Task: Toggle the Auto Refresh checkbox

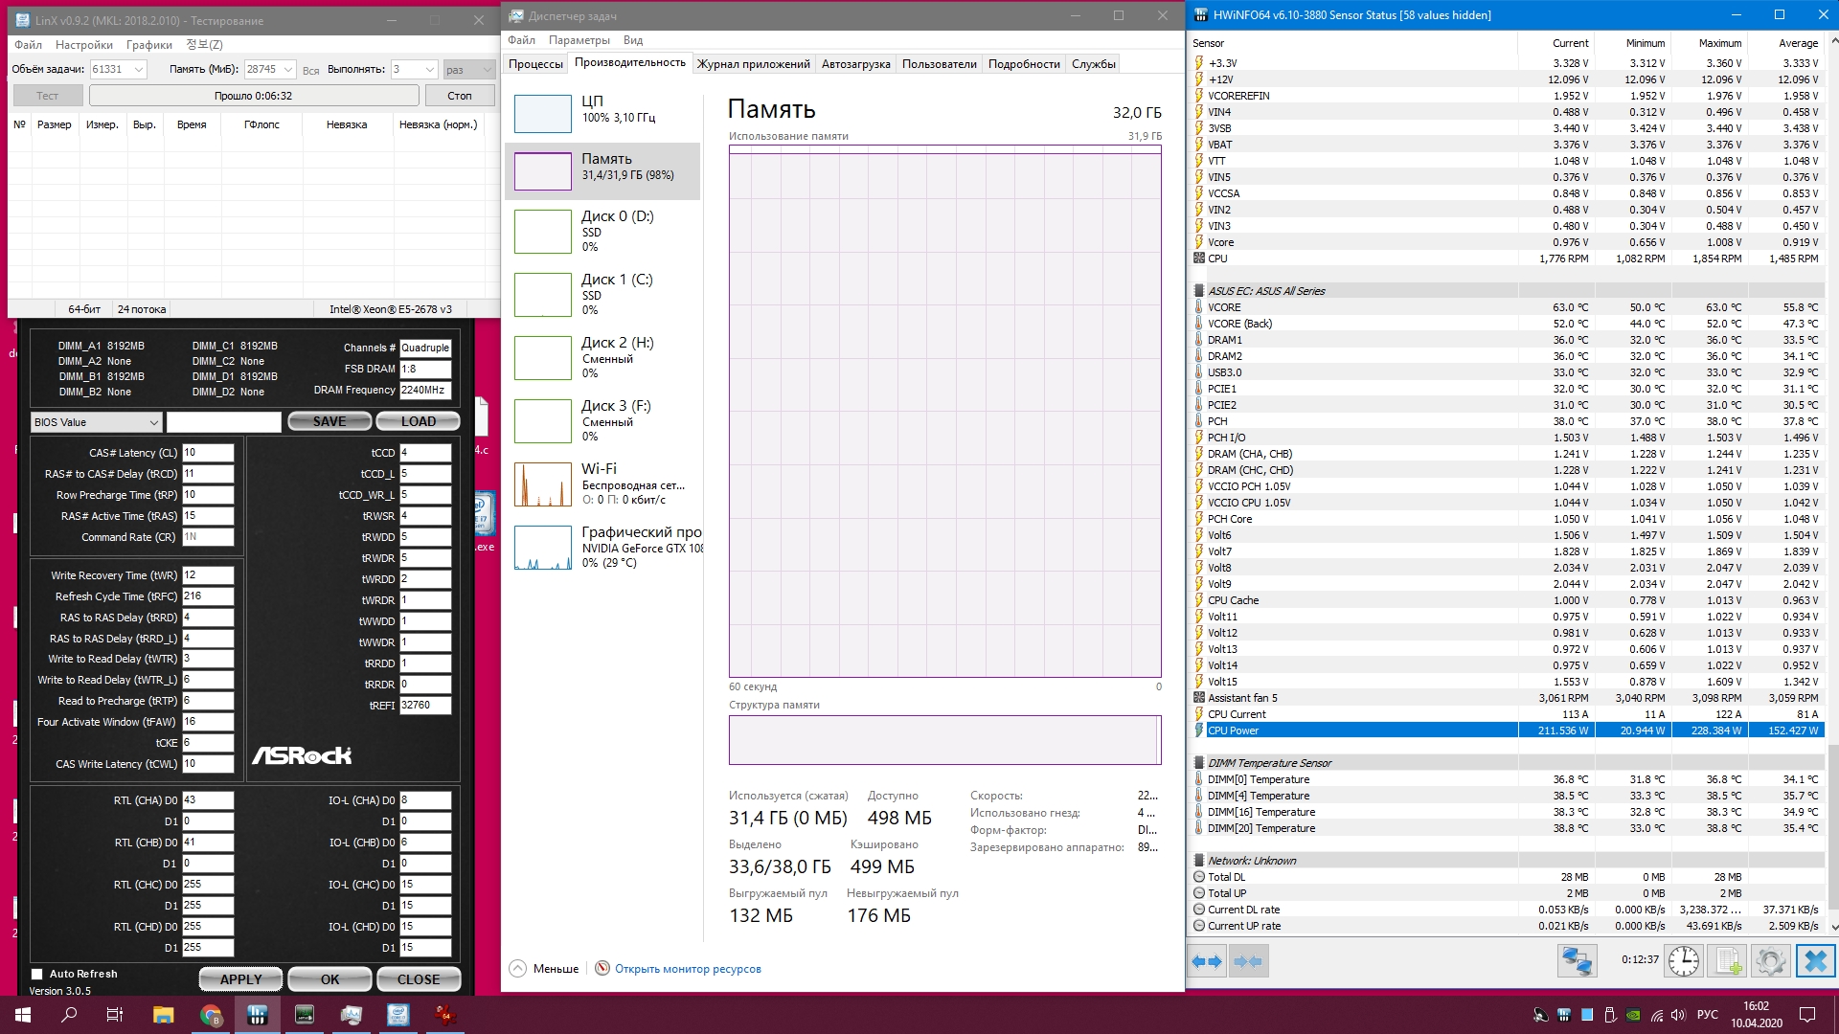Action: point(37,974)
